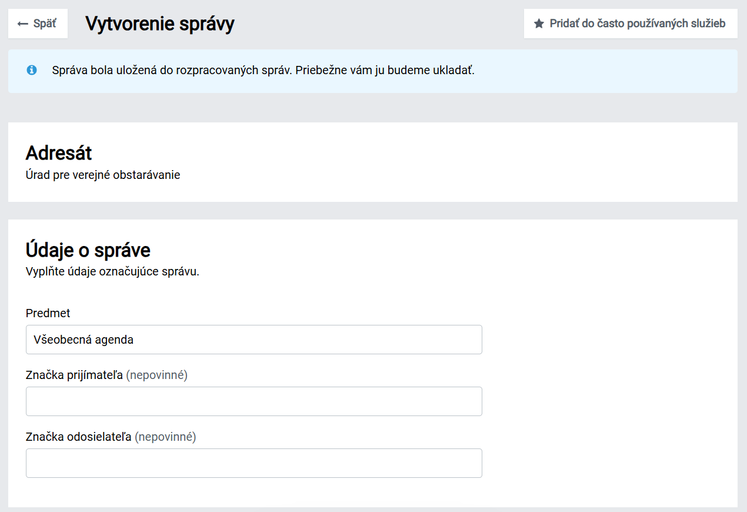Viewport: 747px width, 512px height.
Task: Click the Predmet field label
Action: [48, 313]
